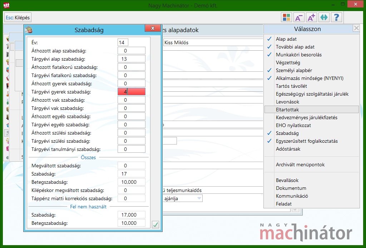Click the teal width arrows icon
Screen dimensions: 366x248
[x=324, y=17]
